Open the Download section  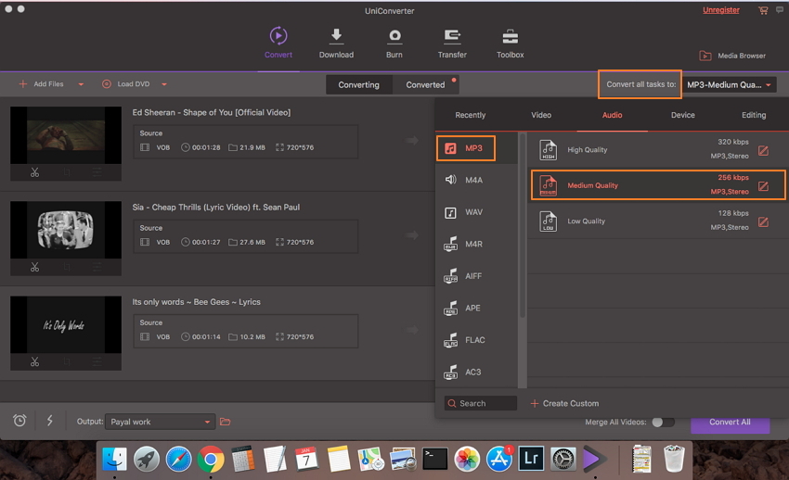point(336,44)
